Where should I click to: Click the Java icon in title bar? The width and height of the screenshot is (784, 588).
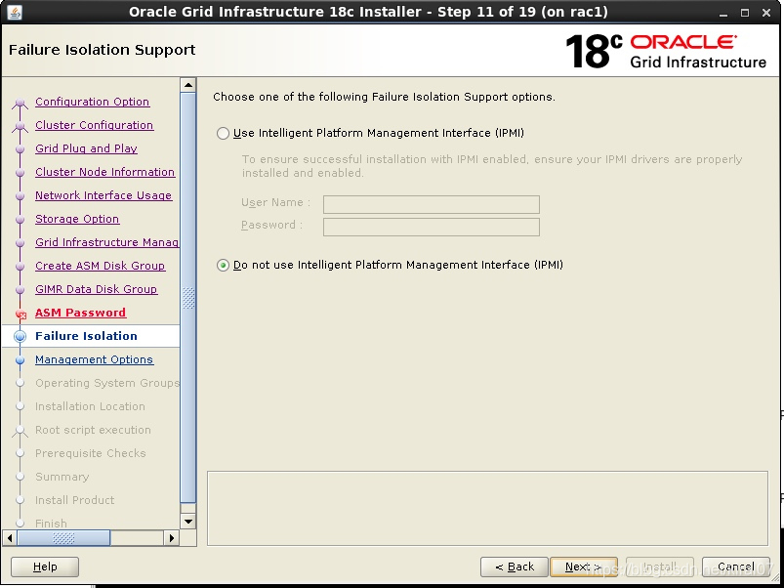(15, 12)
